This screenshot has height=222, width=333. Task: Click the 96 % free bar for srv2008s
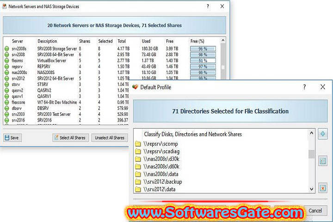pos(203,49)
